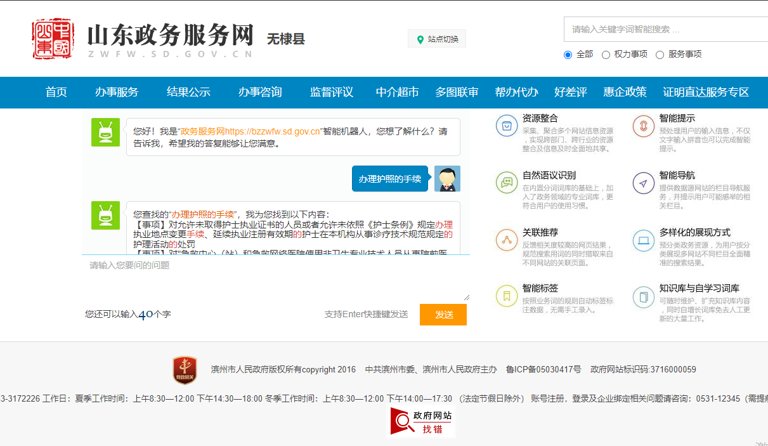Select the 权力事项 radio option
768x446 pixels.
point(606,55)
